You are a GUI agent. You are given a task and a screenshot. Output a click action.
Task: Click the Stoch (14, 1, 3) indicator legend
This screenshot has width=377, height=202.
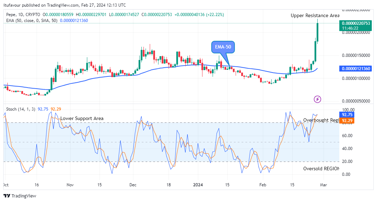[x=21, y=109]
